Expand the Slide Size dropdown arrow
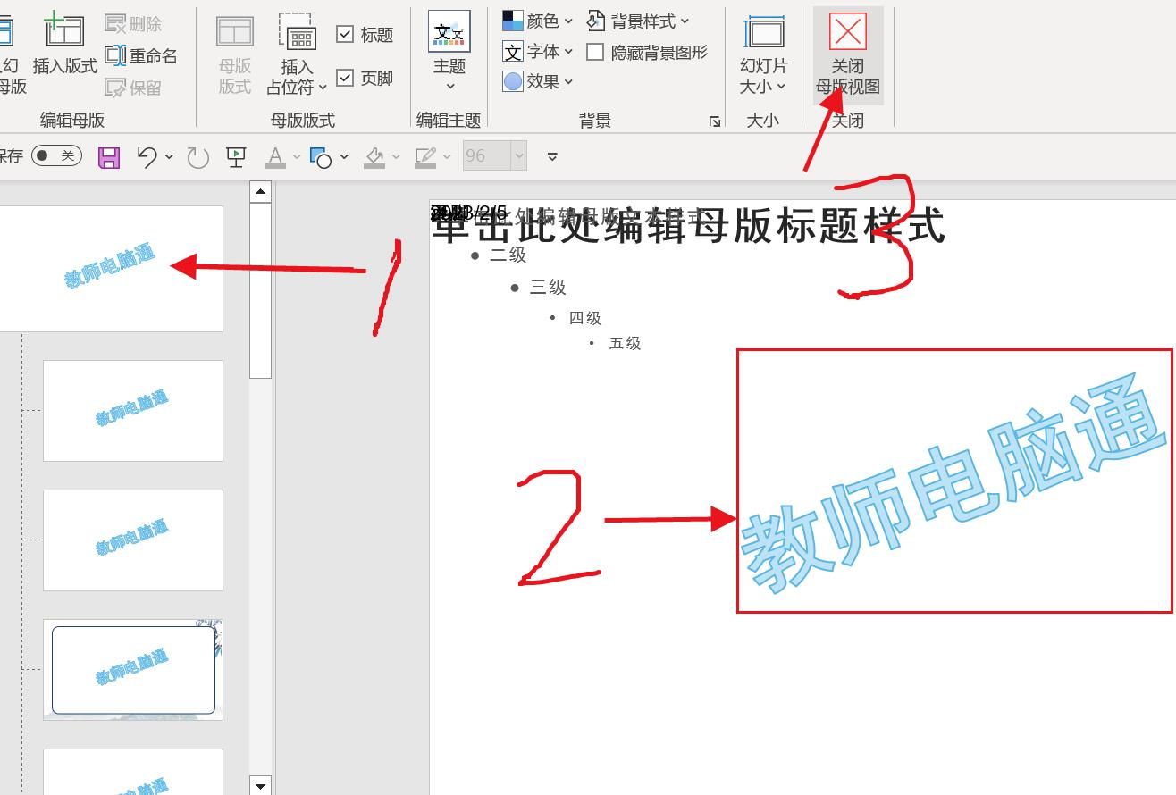Image resolution: width=1176 pixels, height=795 pixels. (781, 87)
